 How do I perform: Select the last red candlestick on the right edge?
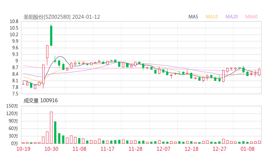tap(259, 72)
